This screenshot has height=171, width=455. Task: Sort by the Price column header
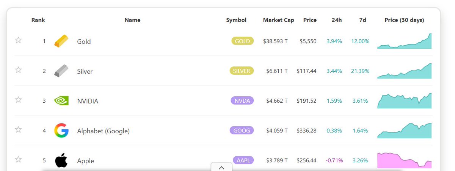[310, 20]
